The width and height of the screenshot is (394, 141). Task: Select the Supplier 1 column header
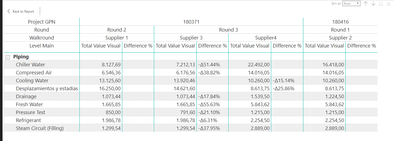[x=117, y=38]
